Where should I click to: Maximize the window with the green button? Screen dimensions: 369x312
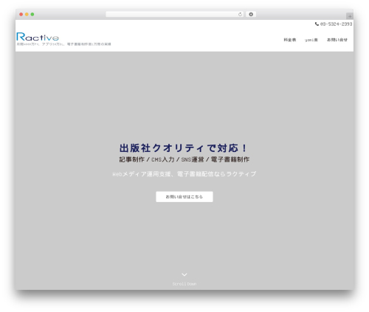tap(32, 14)
